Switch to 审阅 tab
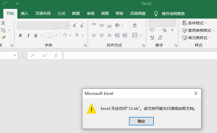The height and width of the screenshot is (133, 217). (x=91, y=13)
